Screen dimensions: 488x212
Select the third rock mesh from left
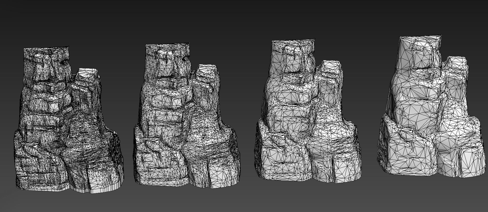[x=308, y=111]
